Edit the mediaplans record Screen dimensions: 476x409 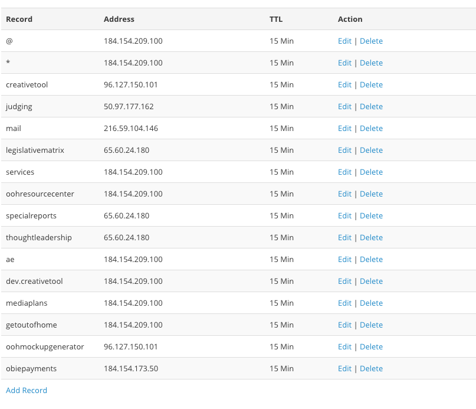(x=344, y=303)
